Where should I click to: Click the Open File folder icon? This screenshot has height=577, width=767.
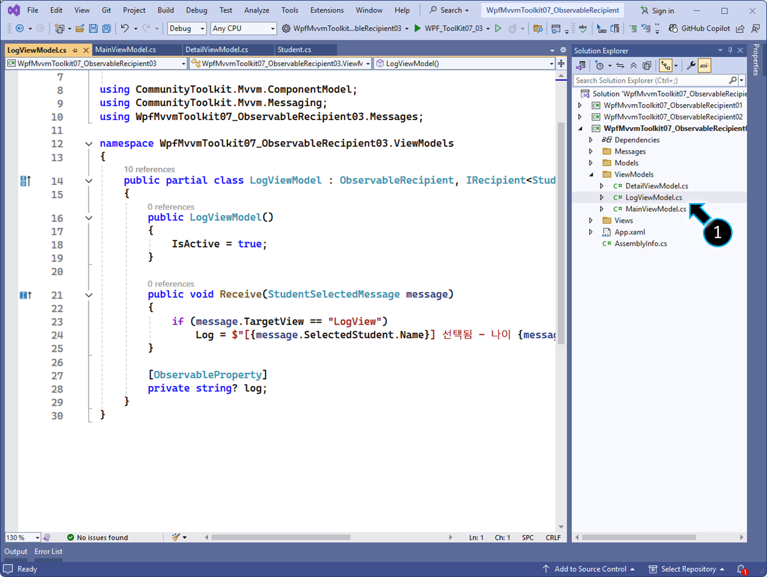pos(80,29)
